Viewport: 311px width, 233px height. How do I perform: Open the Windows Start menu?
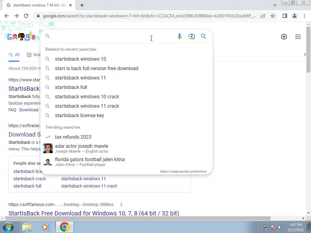click(x=8, y=227)
